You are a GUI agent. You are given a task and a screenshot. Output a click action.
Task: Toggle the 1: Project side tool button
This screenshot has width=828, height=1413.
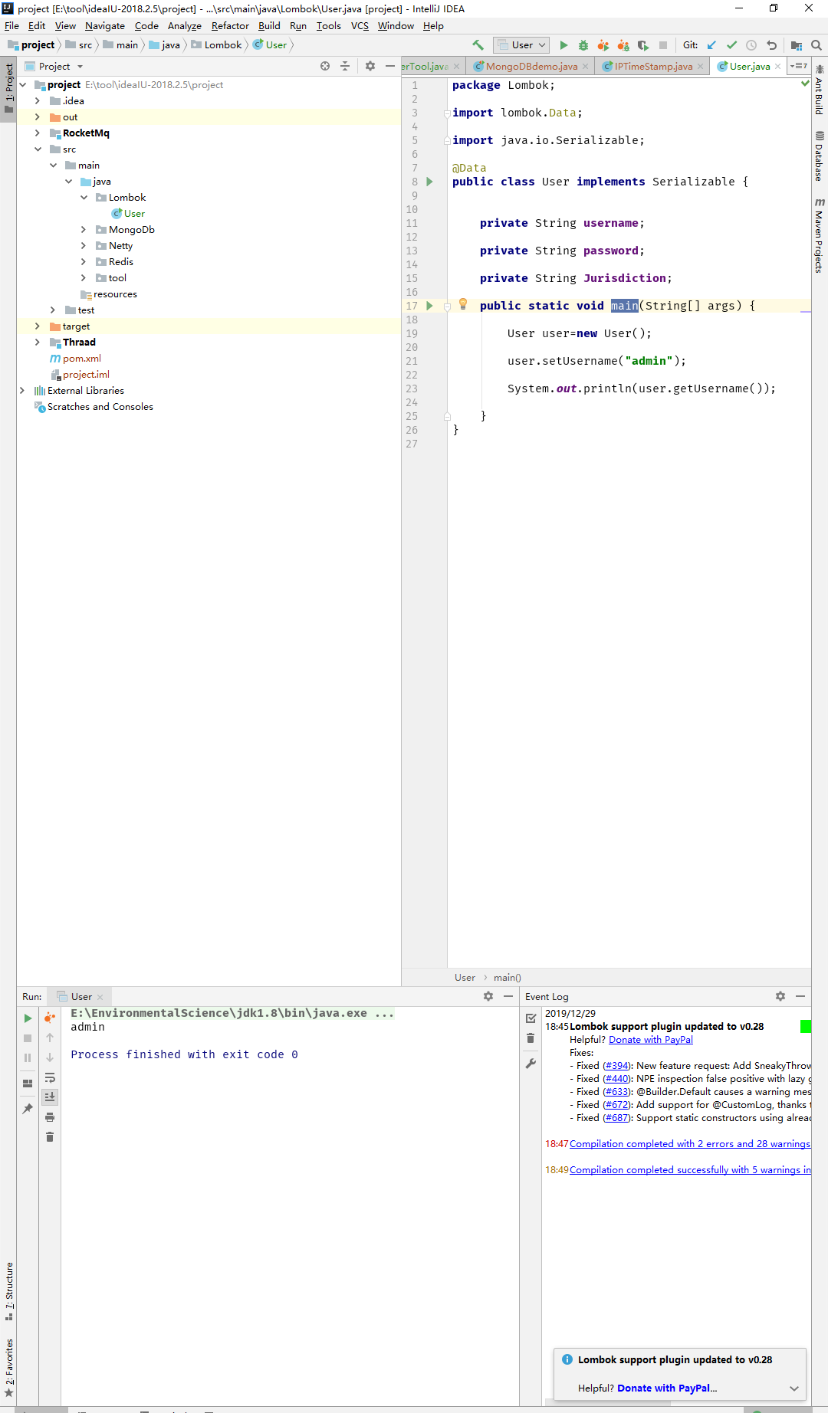point(8,87)
